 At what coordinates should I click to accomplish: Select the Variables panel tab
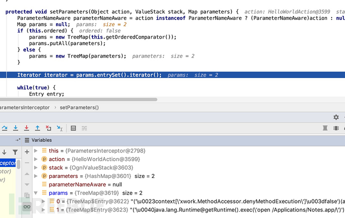[38, 140]
